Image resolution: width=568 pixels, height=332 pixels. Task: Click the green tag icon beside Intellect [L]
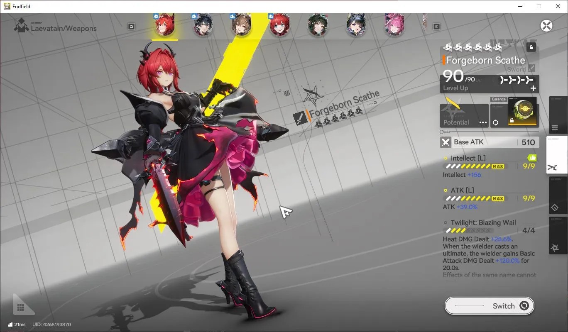pos(532,158)
